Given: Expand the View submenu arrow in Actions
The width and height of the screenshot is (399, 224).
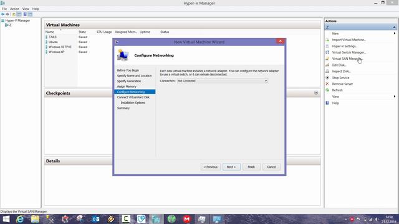Looking at the screenshot, I should pos(395,96).
